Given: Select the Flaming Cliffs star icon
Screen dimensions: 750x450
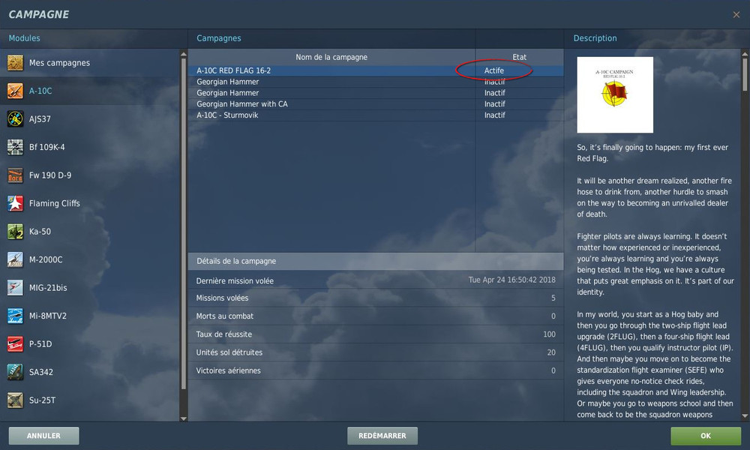Looking at the screenshot, I should (x=15, y=203).
